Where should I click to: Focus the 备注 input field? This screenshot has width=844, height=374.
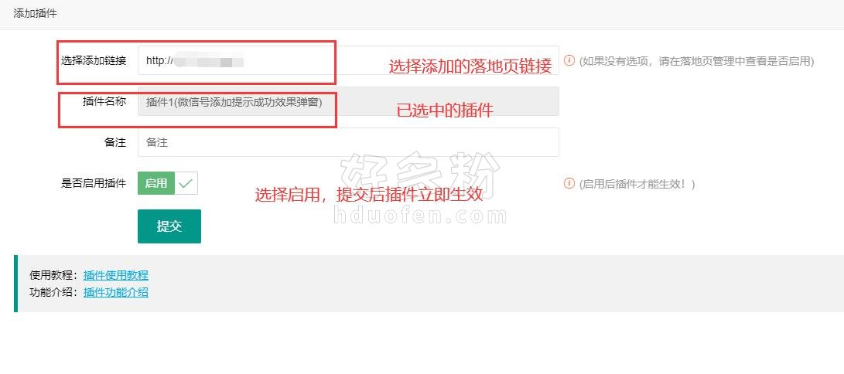348,142
